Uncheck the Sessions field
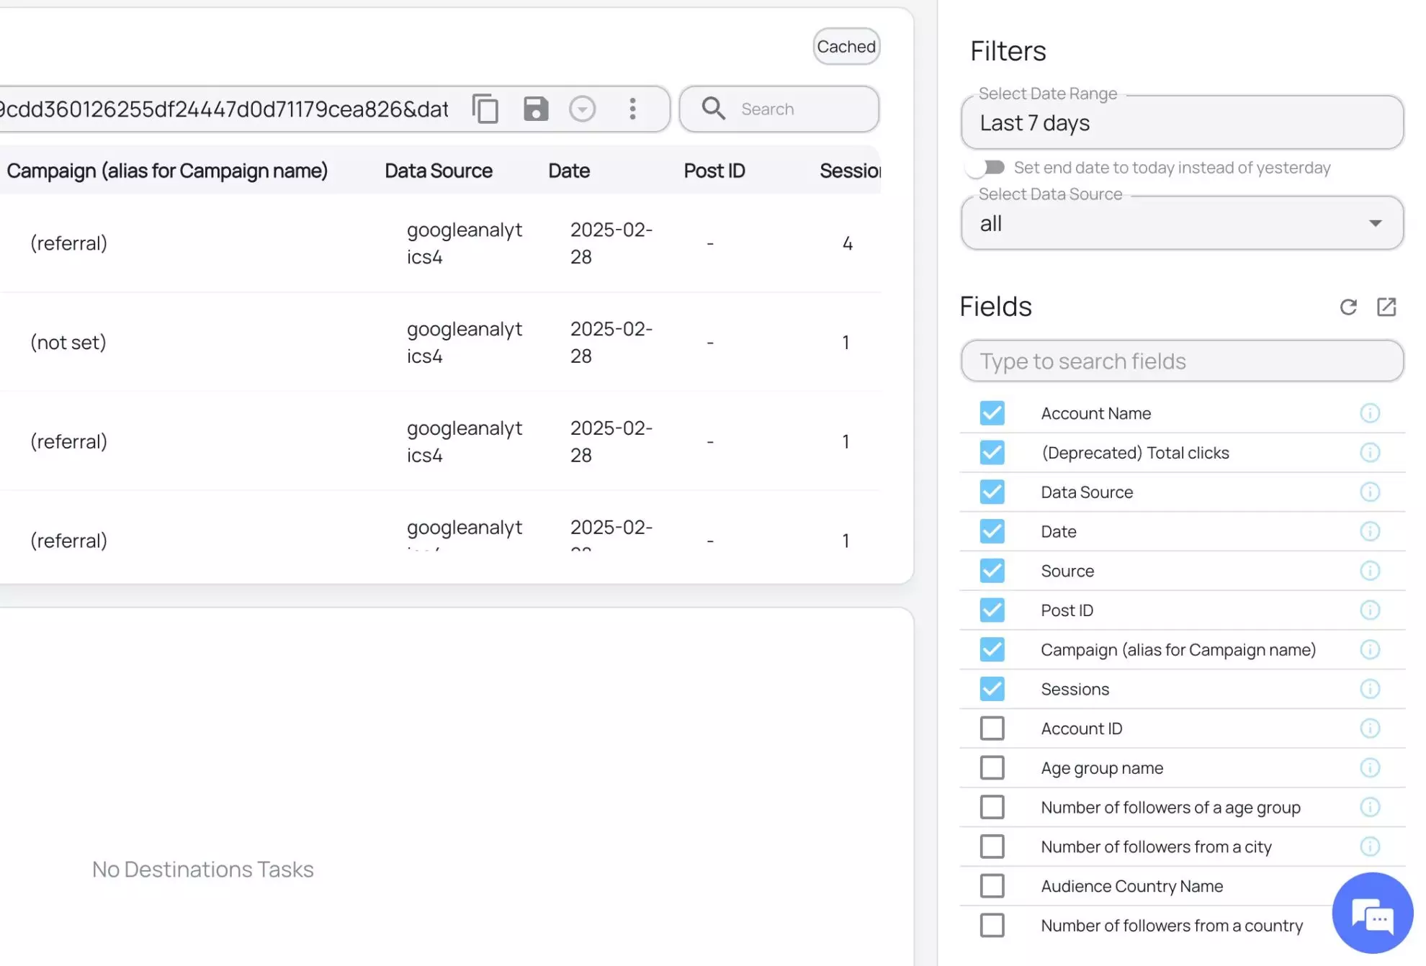Screen dimensions: 1426x966 (992, 689)
